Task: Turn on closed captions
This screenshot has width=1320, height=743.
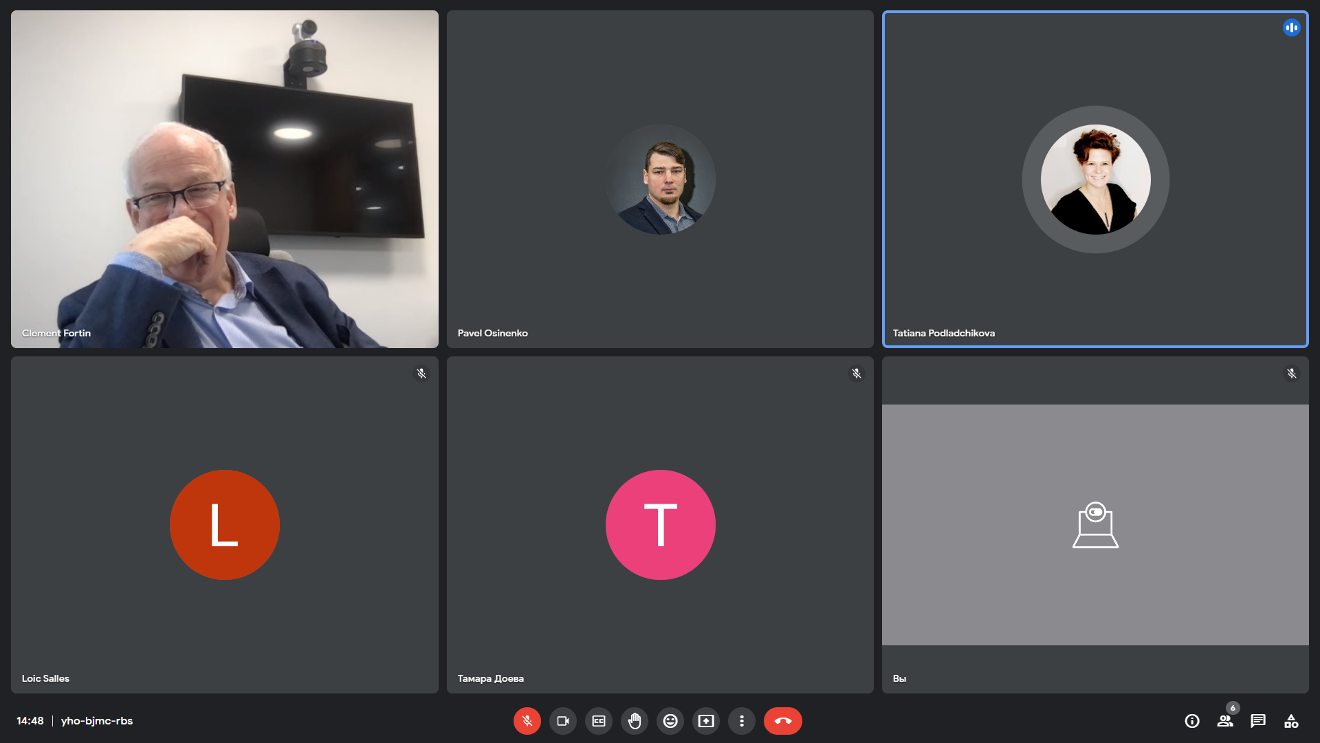Action: [x=599, y=721]
